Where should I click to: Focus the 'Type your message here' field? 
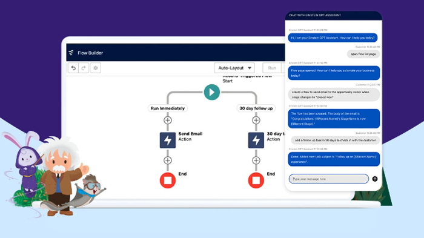point(328,179)
